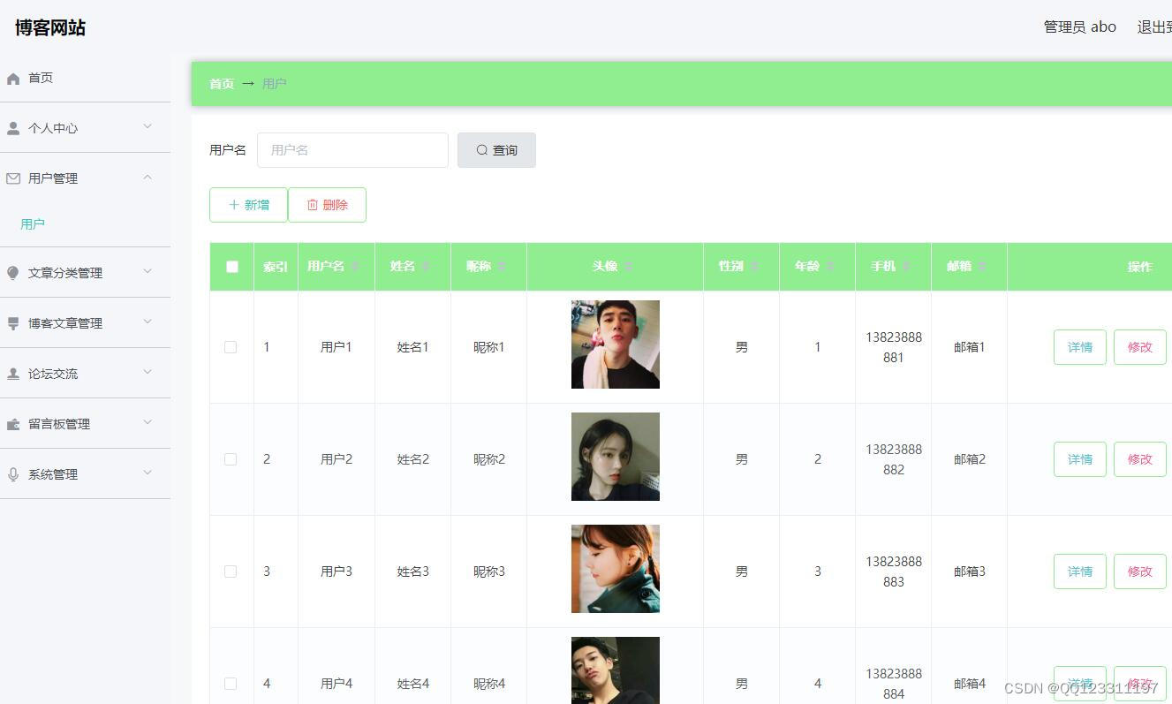Image resolution: width=1172 pixels, height=704 pixels.
Task: Check the checkbox for row 用户3
Action: [x=231, y=572]
